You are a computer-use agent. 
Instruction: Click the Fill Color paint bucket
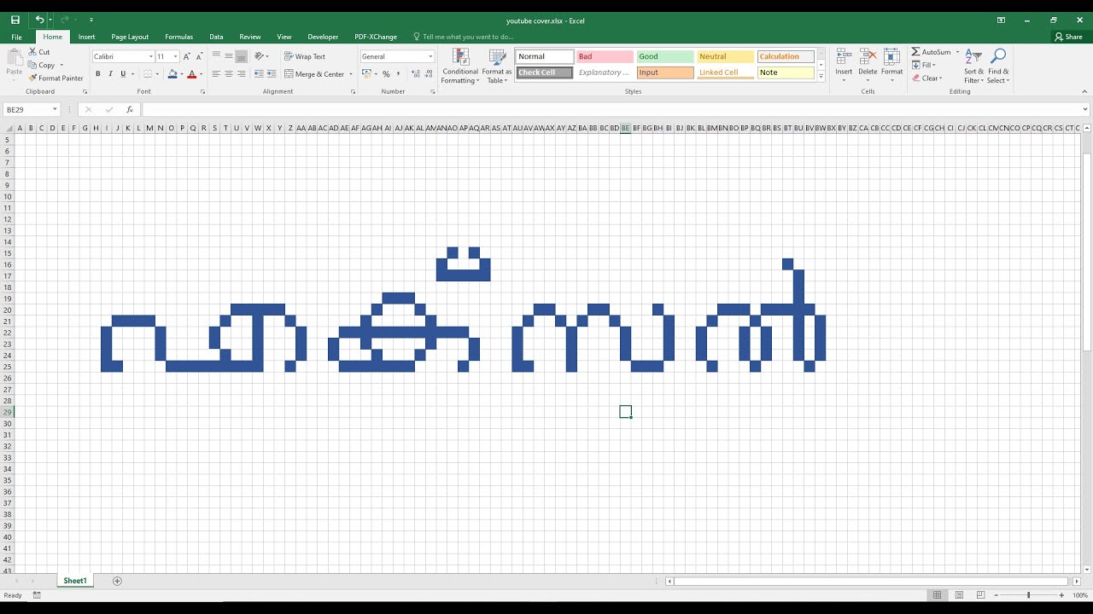(172, 74)
